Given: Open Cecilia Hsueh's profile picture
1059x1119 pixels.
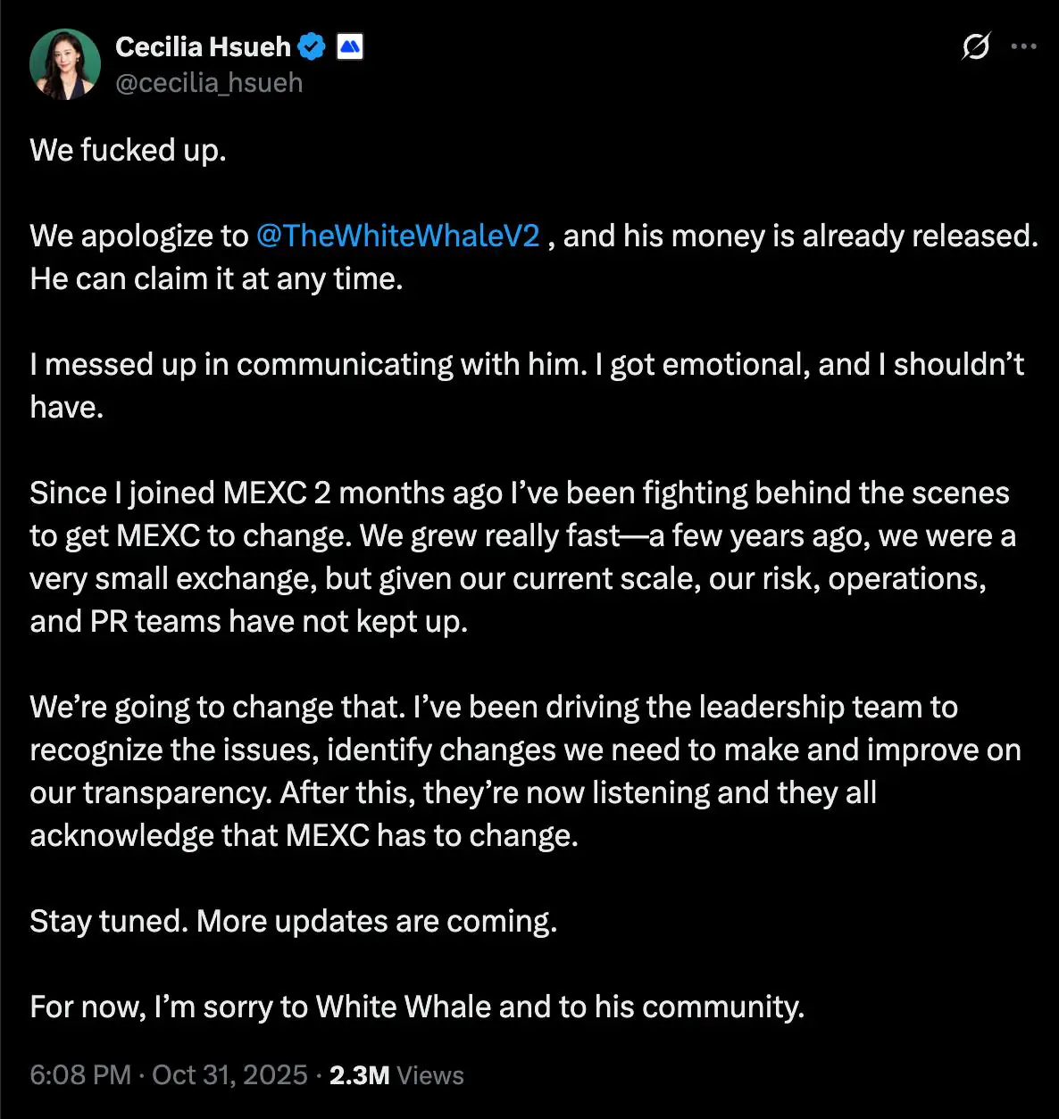Looking at the screenshot, I should (65, 63).
